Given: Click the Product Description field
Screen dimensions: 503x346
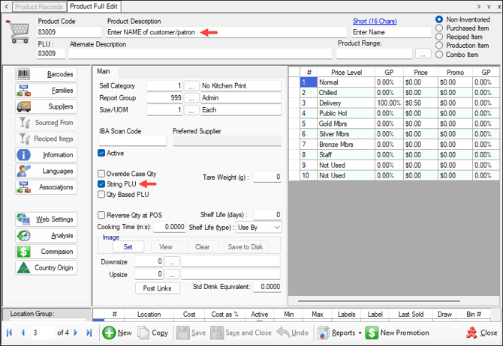Looking at the screenshot, I should pyautogui.click(x=227, y=32).
